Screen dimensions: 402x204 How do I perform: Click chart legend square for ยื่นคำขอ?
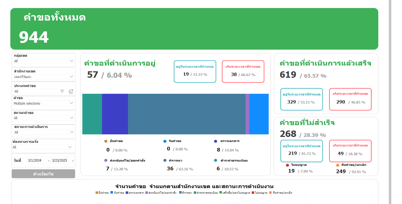click(x=97, y=193)
